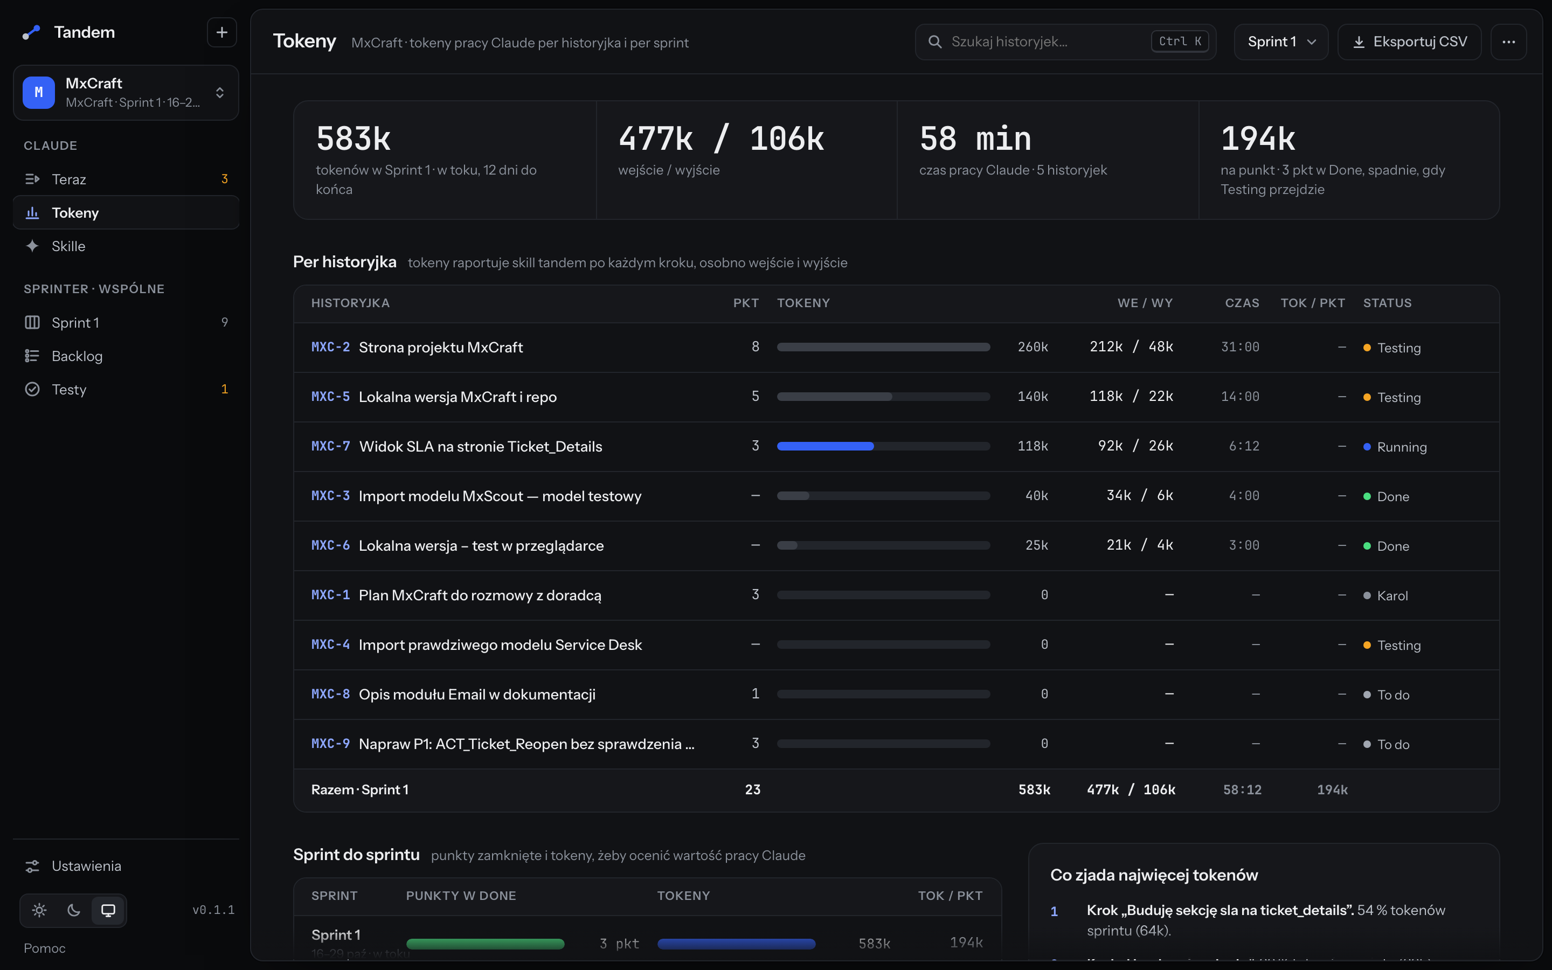This screenshot has width=1552, height=970.
Task: Click the TOKENY column header
Action: point(803,303)
